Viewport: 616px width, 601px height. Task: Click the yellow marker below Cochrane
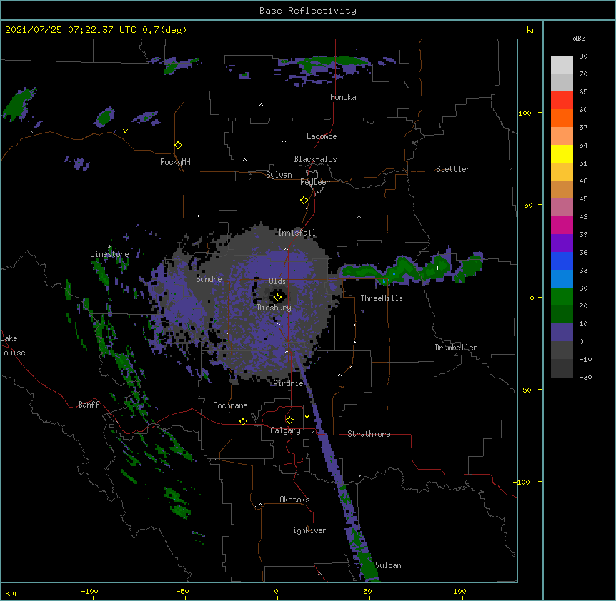pyautogui.click(x=243, y=421)
